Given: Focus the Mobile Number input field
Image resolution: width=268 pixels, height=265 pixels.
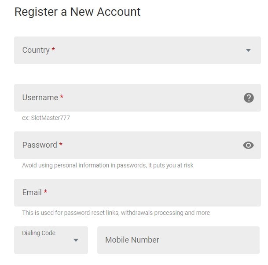Looking at the screenshot, I should (178, 240).
